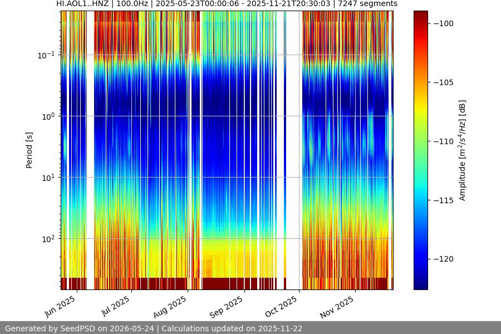Click the -120 colorbar tick label
Image resolution: width=501 pixels, height=334 pixels.
click(x=444, y=259)
